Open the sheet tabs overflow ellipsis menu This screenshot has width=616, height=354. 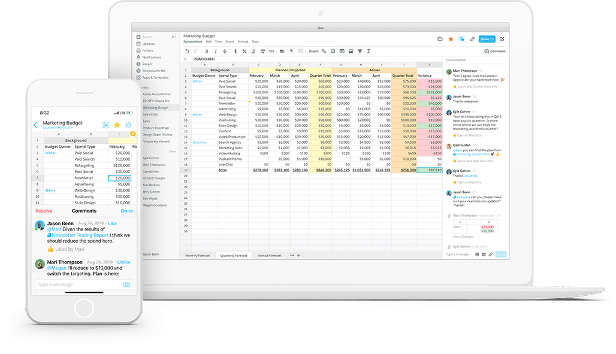point(292,255)
